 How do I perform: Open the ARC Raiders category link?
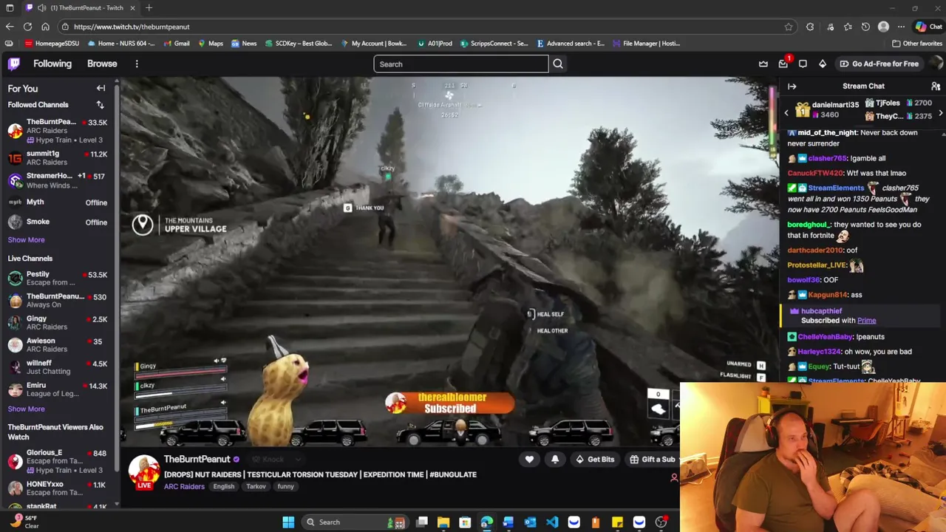click(184, 486)
